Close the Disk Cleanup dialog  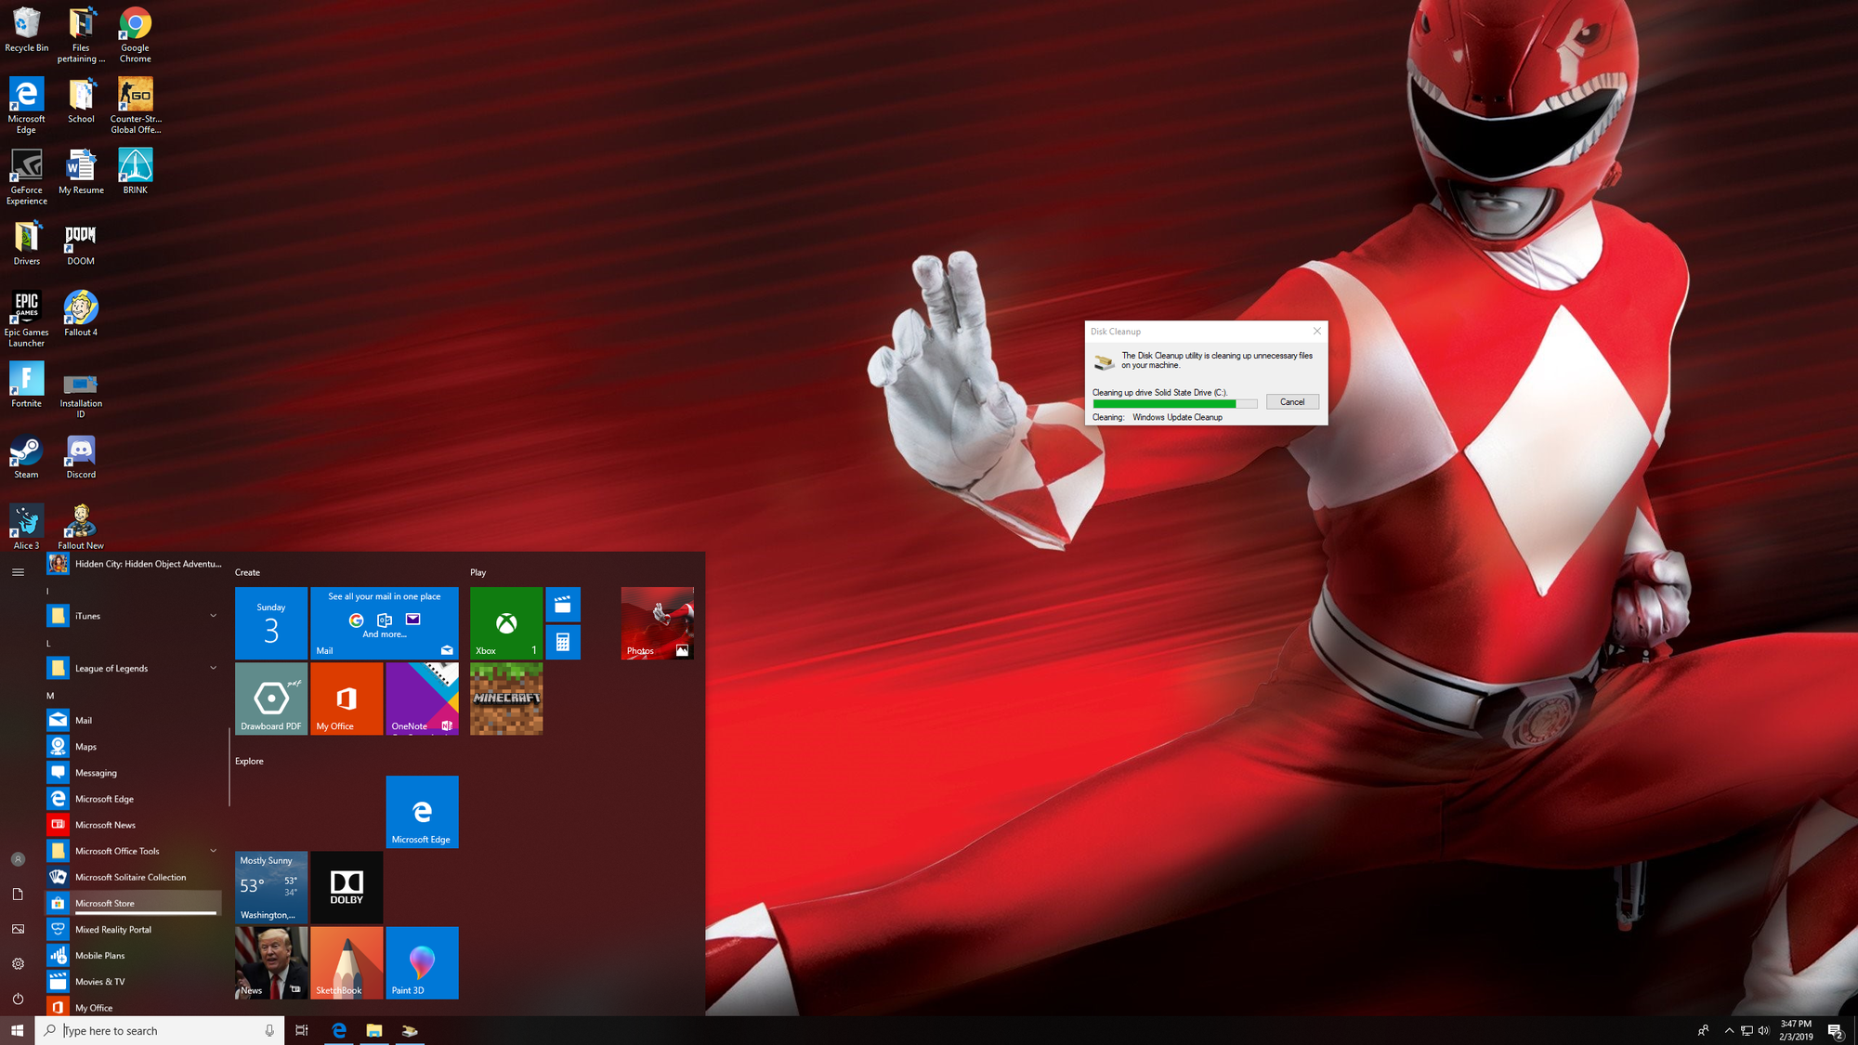tap(1316, 331)
